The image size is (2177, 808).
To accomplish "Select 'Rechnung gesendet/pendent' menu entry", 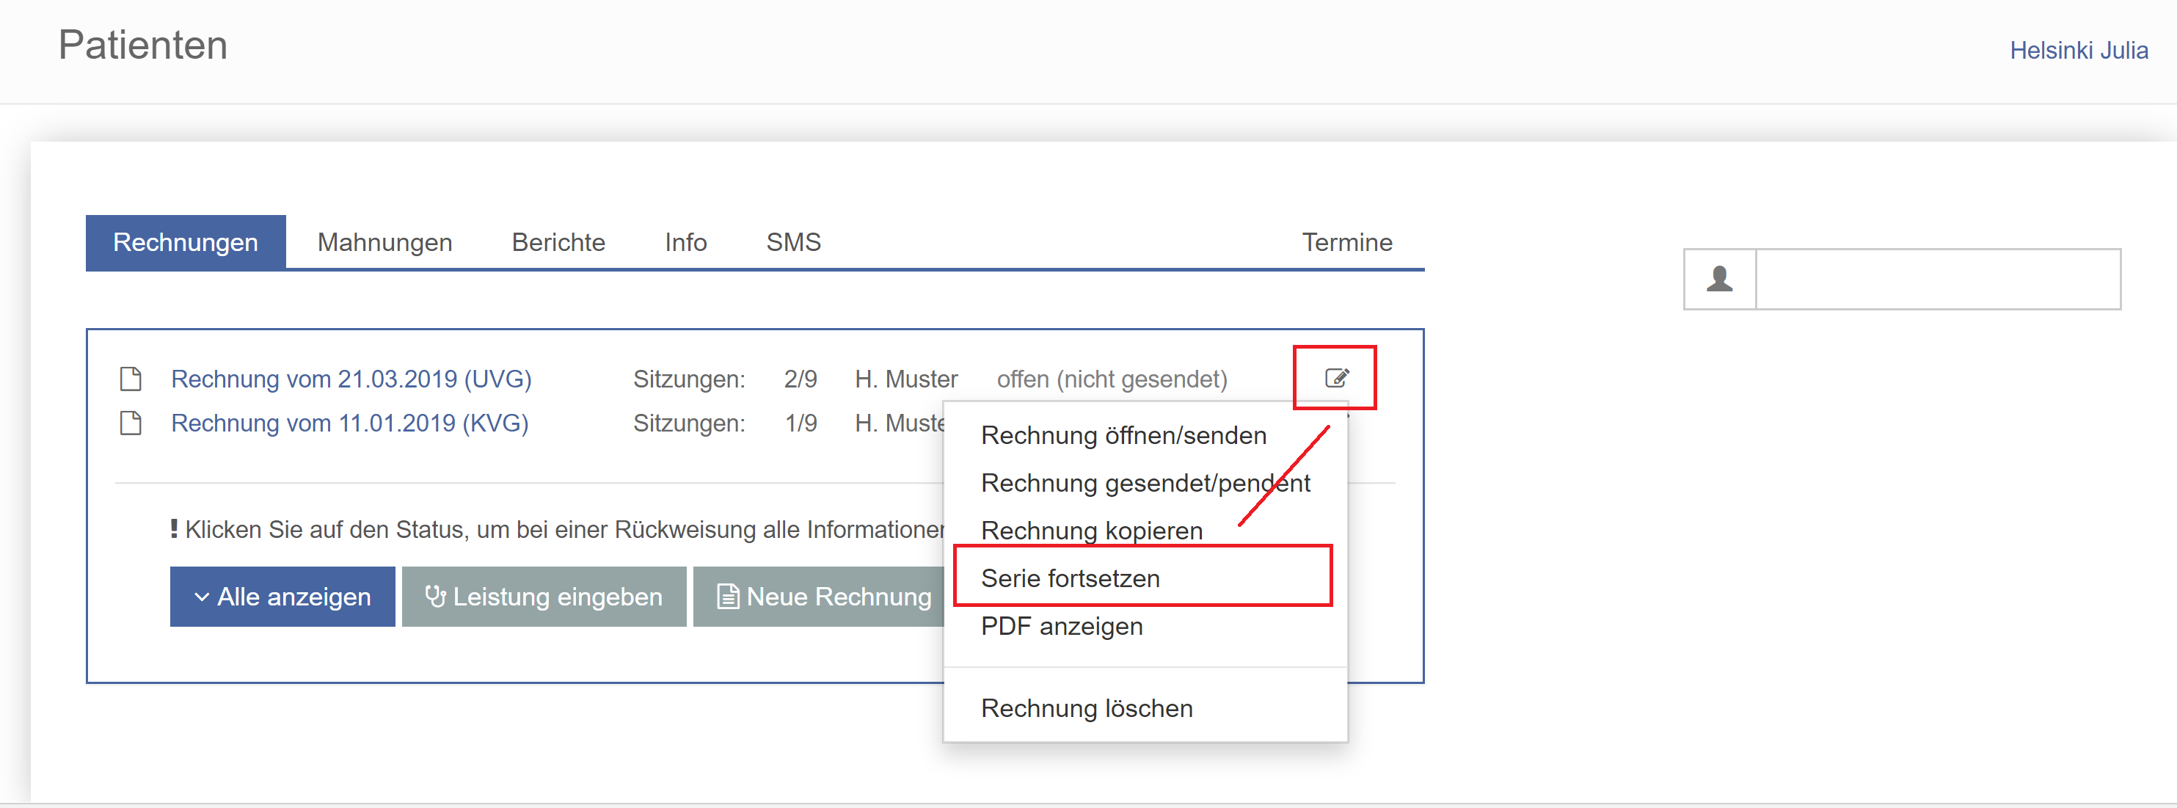I will [x=1145, y=483].
